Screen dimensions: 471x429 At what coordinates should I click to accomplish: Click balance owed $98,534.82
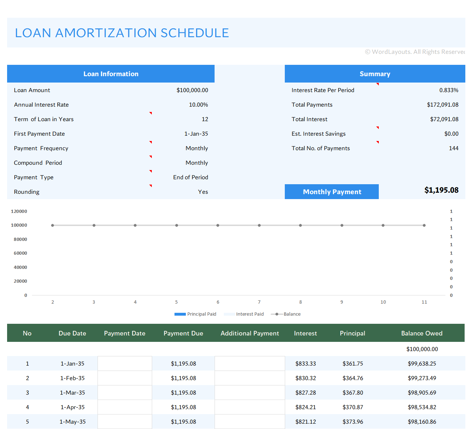(422, 407)
